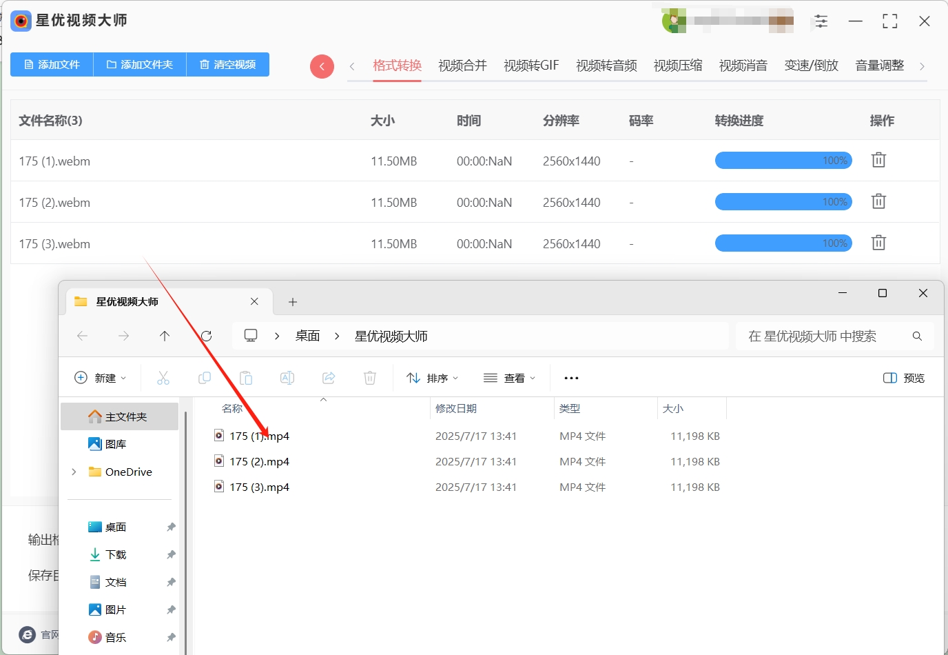Click the red circular back arrow button
Viewport: 948px width, 655px height.
click(x=322, y=66)
